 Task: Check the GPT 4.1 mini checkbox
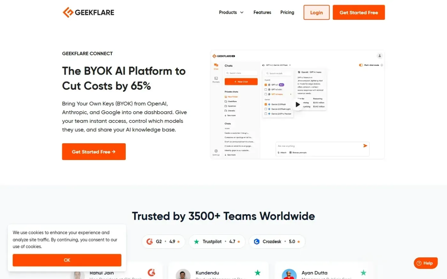pos(266,90)
